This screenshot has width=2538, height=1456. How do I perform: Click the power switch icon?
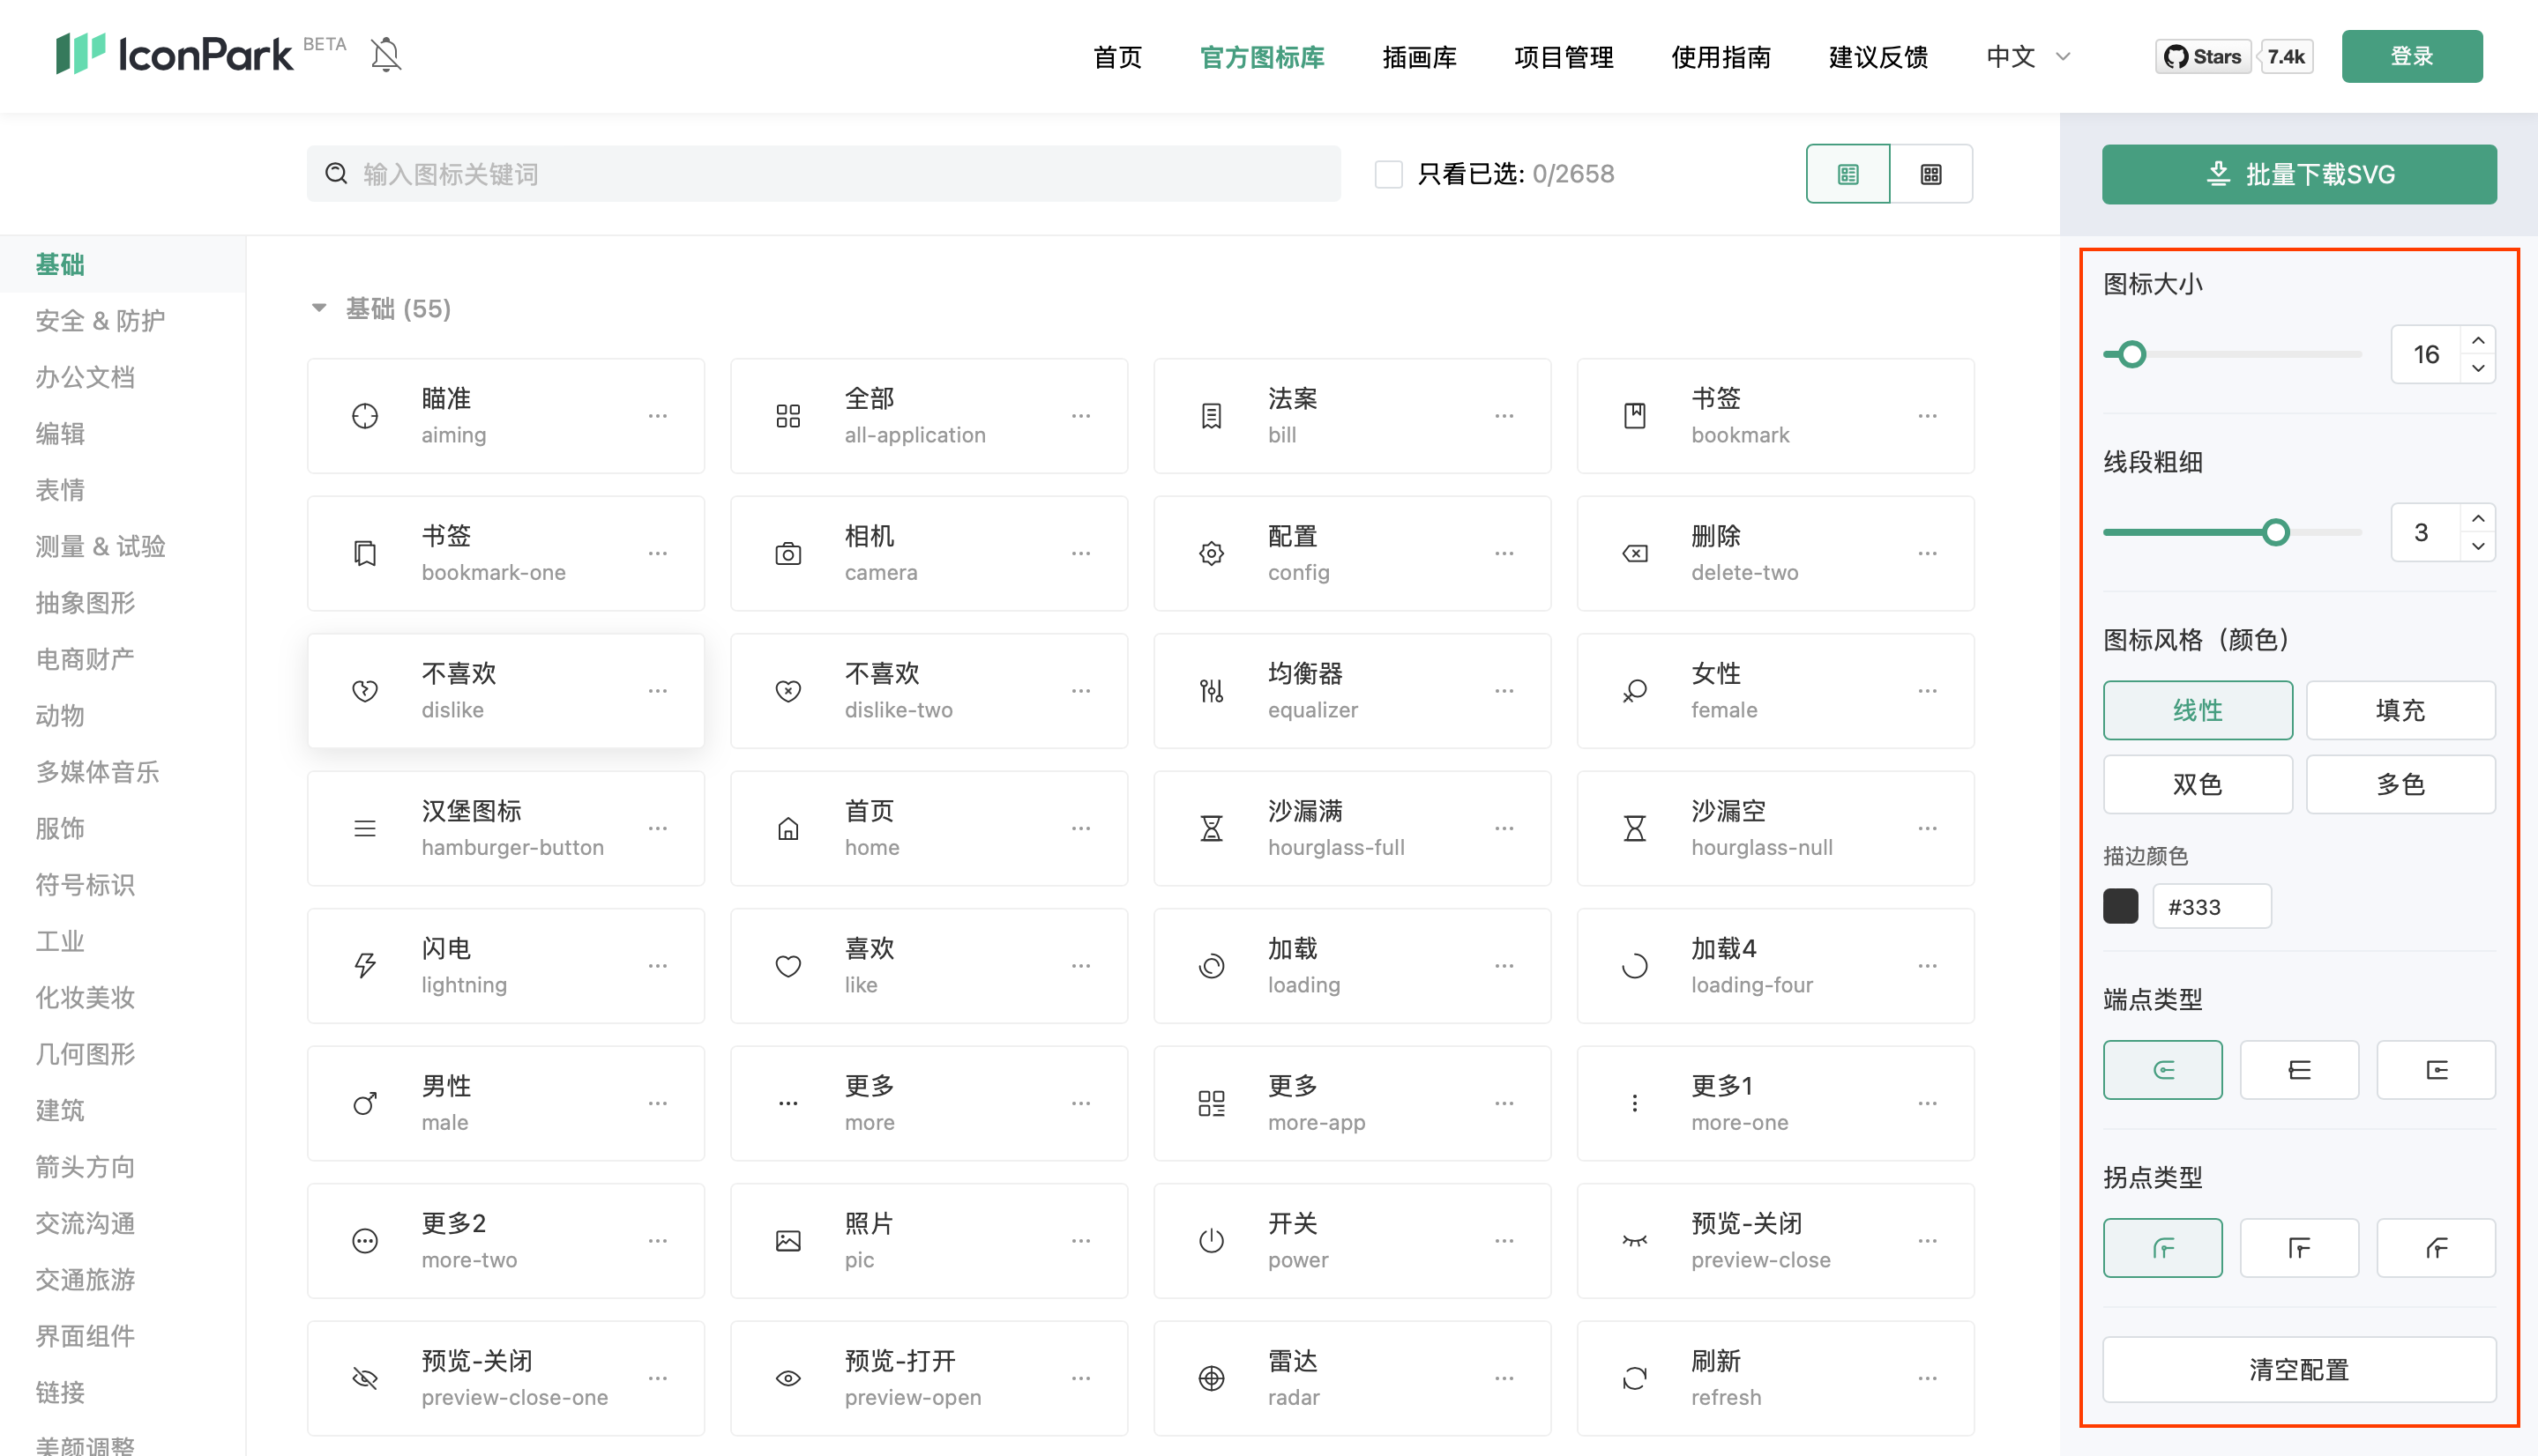pos(1212,1241)
